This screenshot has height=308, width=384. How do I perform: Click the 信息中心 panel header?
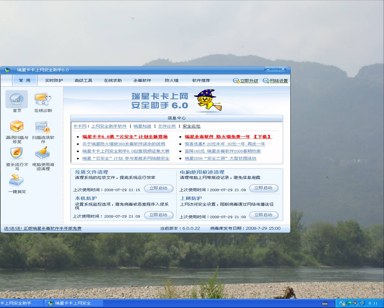177,118
